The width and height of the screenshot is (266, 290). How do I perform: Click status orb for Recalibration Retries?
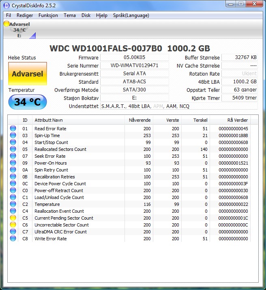[x=13, y=177]
